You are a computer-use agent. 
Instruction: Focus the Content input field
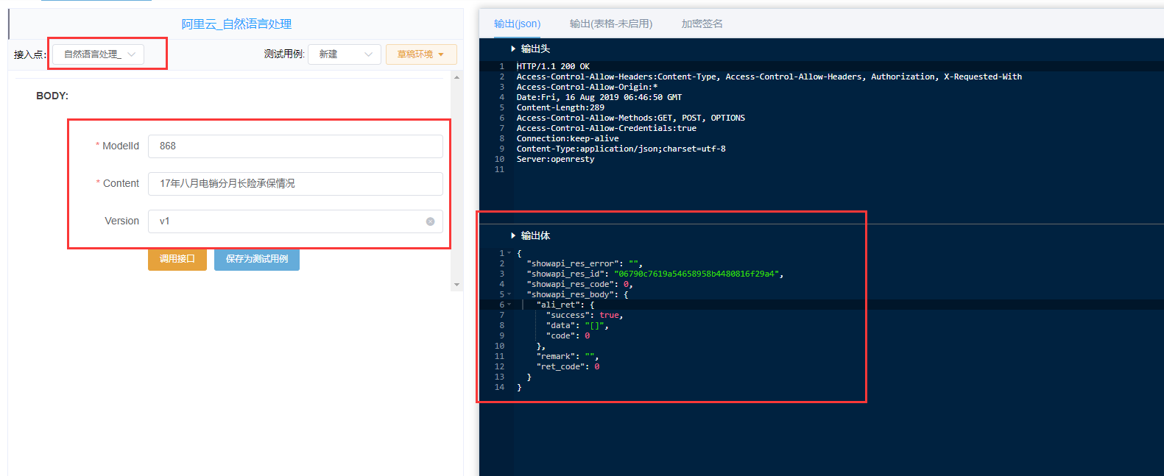click(295, 183)
